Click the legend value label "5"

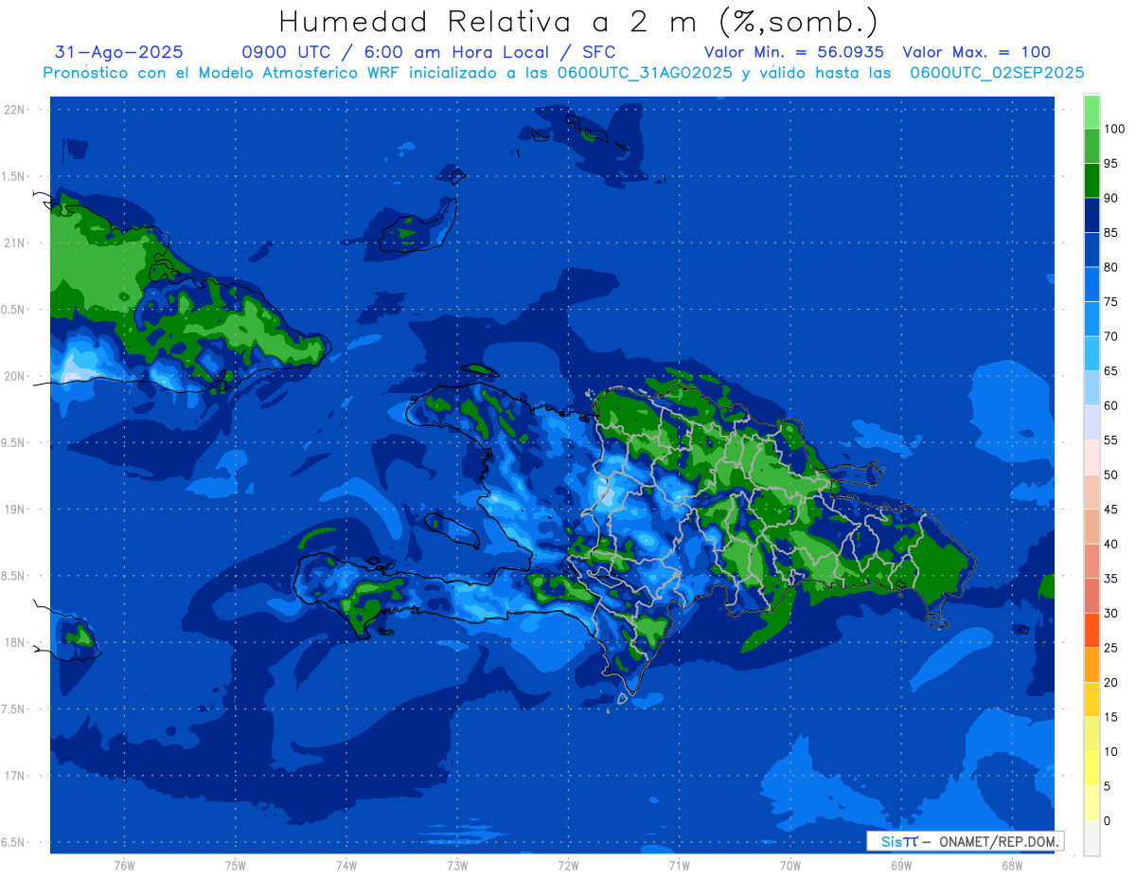[x=1108, y=786]
